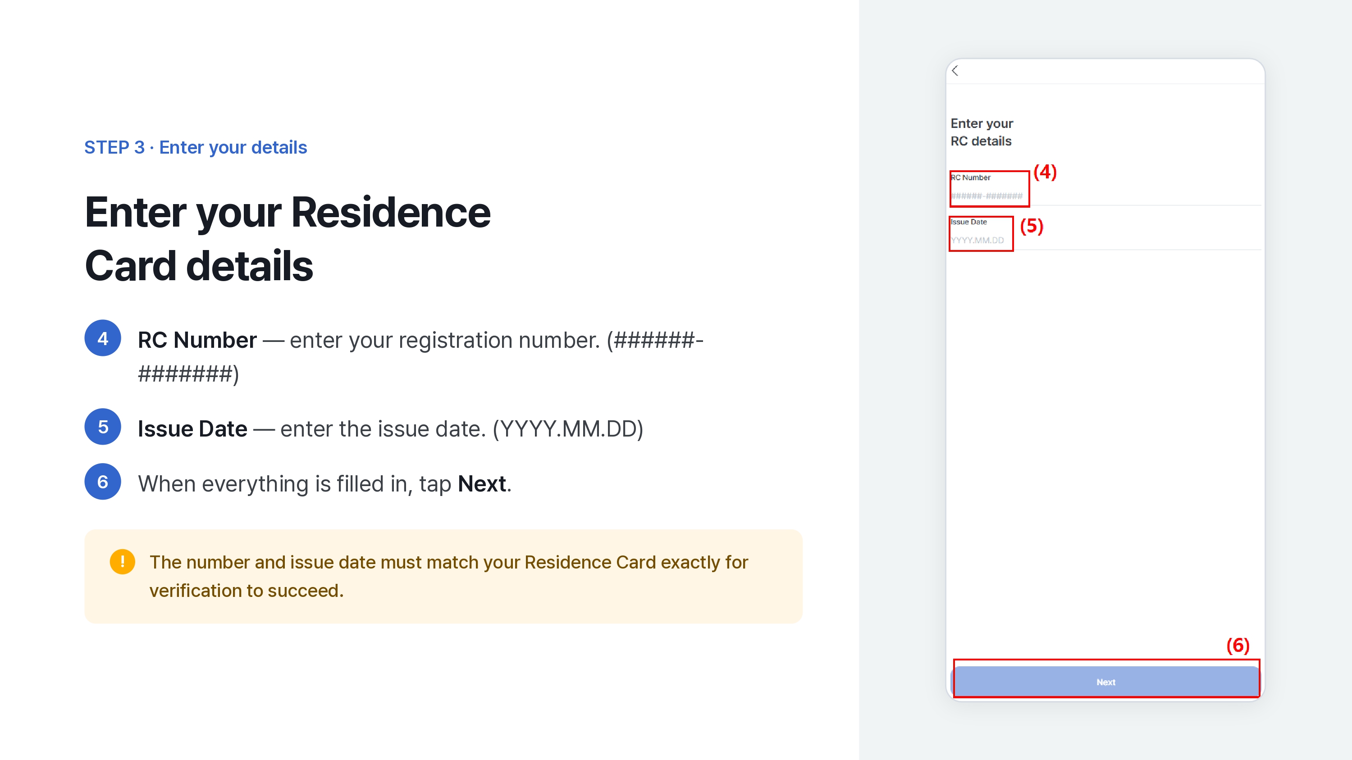Click the RC Number instruction text

click(x=420, y=357)
